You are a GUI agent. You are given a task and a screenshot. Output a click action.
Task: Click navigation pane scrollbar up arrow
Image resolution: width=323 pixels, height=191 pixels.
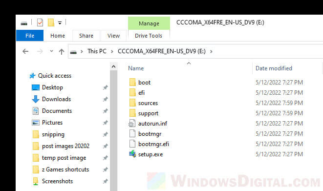pyautogui.click(x=113, y=66)
